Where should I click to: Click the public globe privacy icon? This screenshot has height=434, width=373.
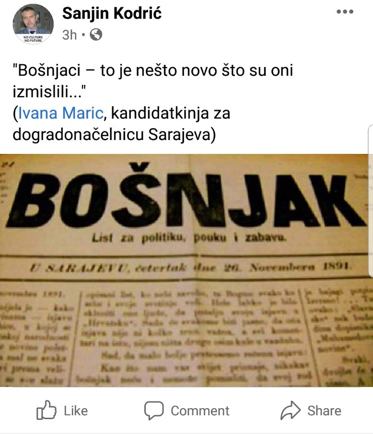point(96,35)
